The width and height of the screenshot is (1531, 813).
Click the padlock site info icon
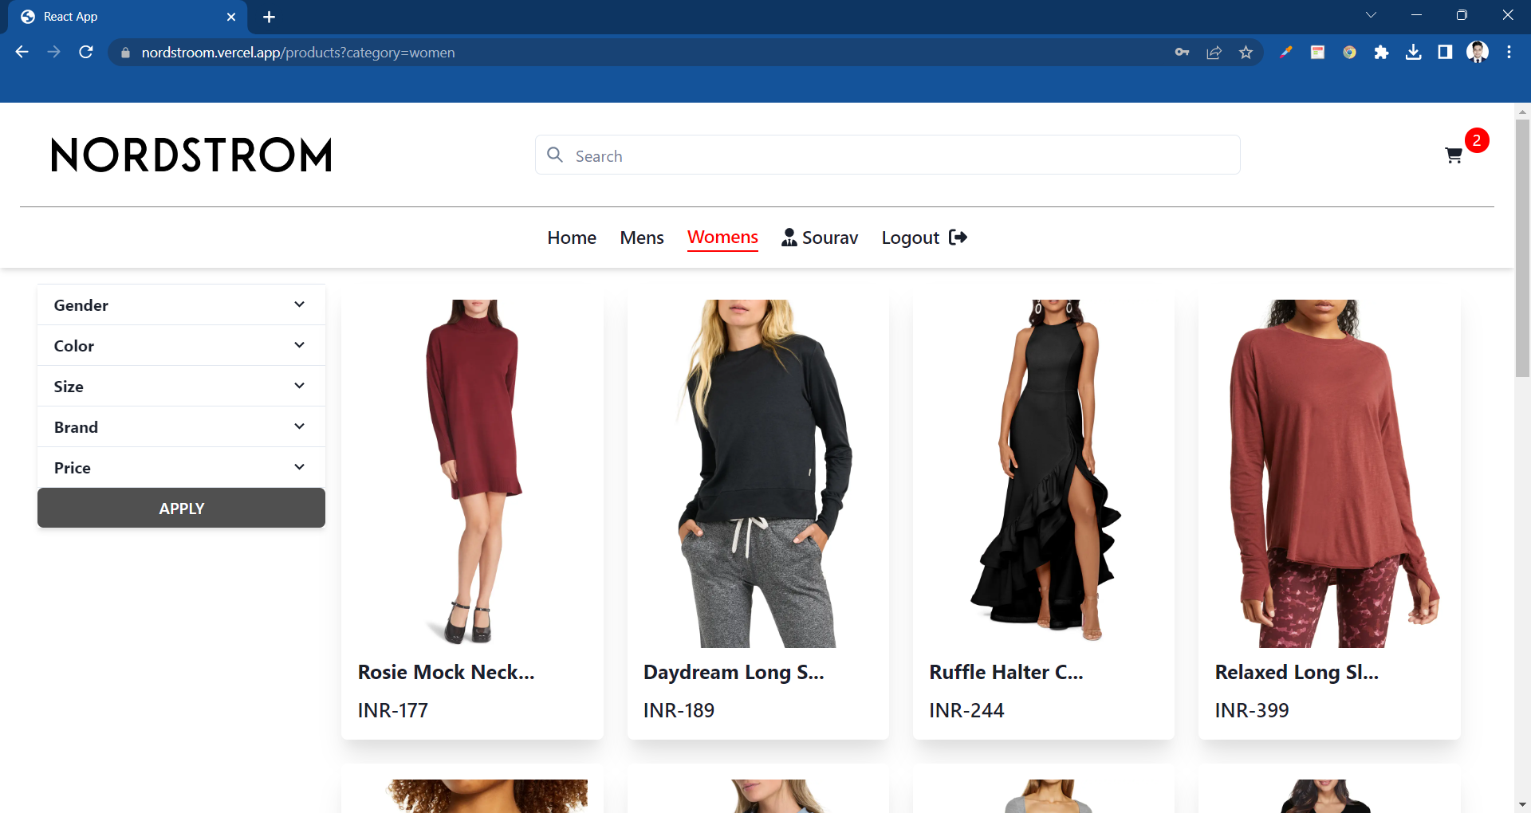tap(125, 53)
